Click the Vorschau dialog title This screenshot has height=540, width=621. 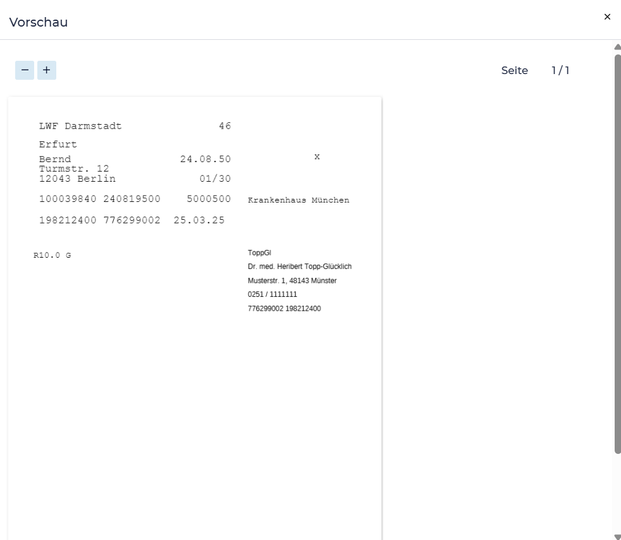[x=39, y=22]
